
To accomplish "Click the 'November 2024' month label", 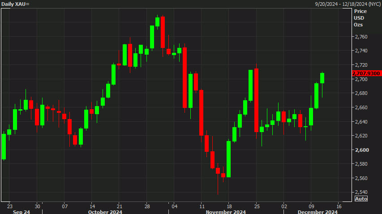I will (226, 212).
